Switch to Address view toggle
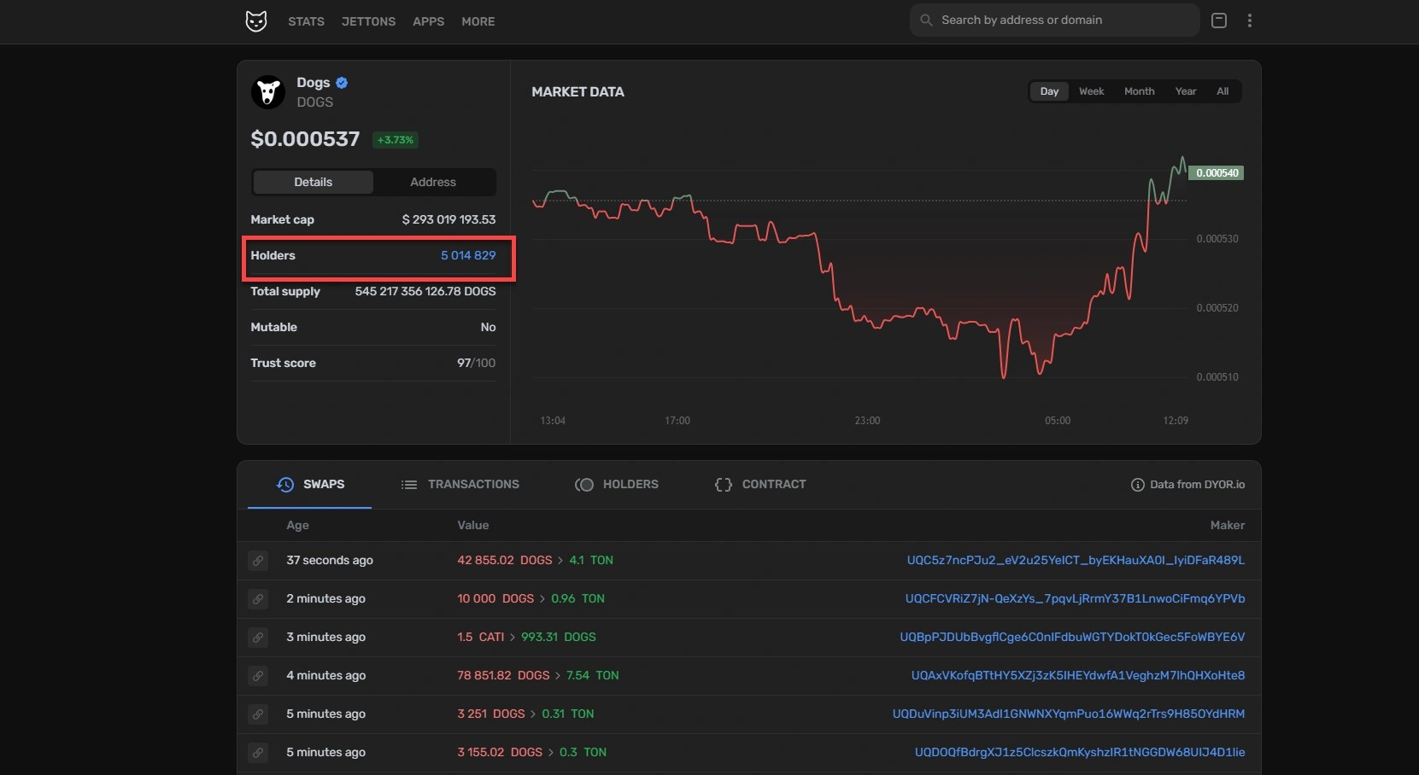Screen dimensions: 1419x775 click(433, 183)
